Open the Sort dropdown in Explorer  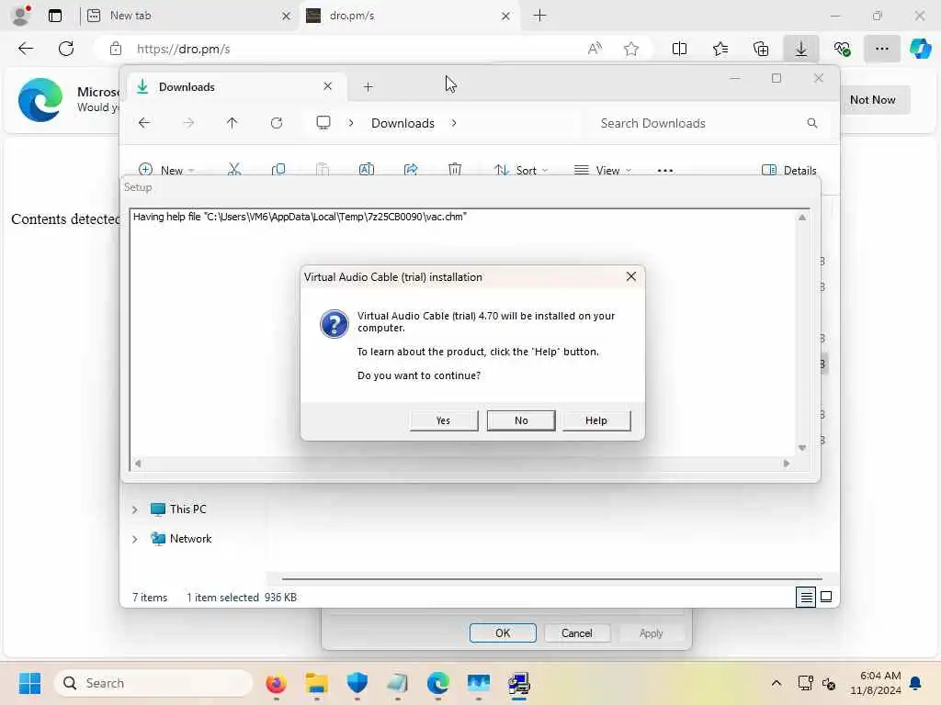click(x=521, y=170)
